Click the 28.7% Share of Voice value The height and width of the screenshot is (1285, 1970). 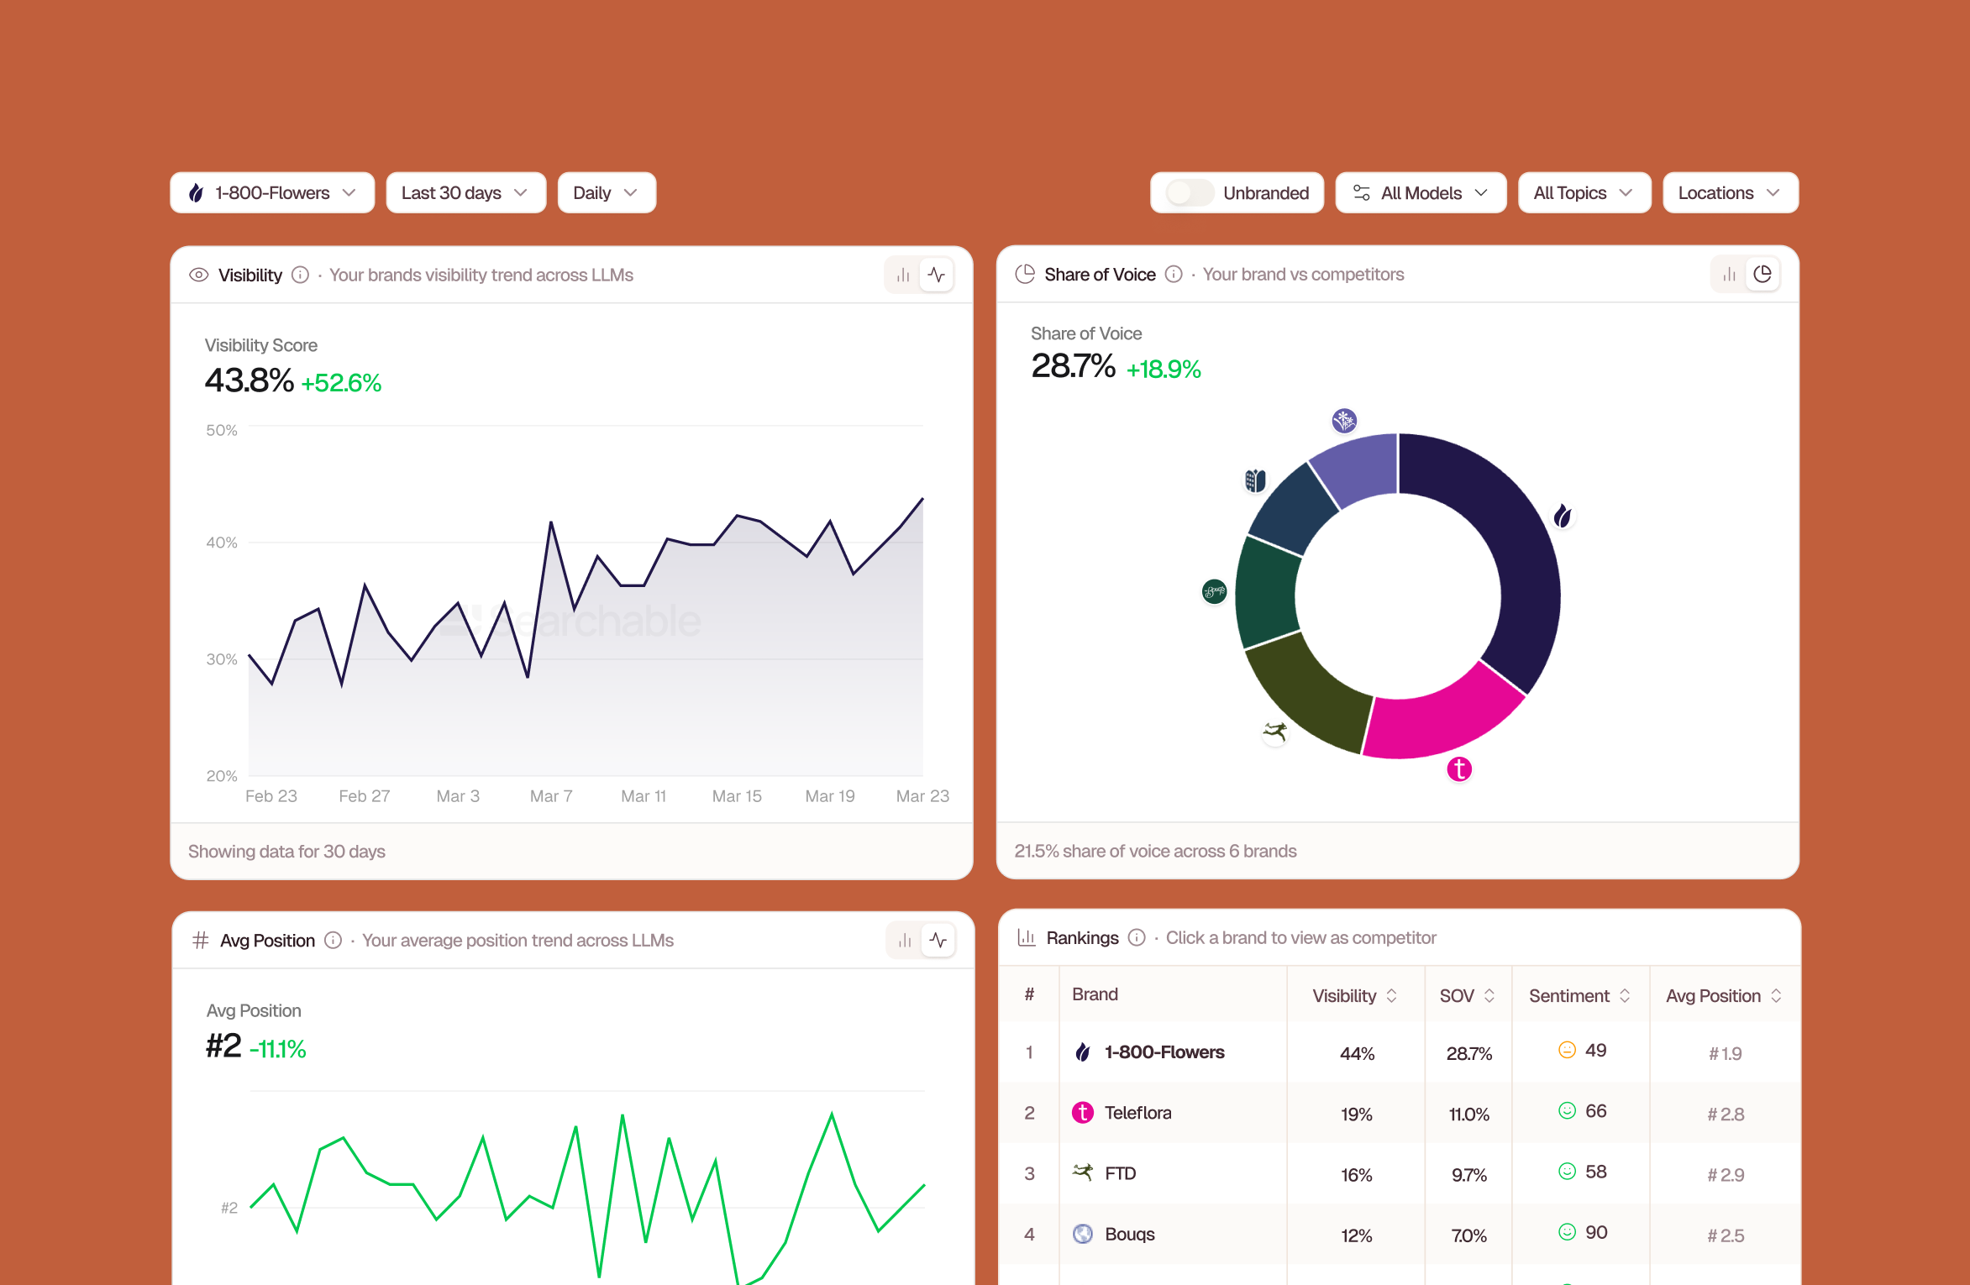(x=1074, y=366)
